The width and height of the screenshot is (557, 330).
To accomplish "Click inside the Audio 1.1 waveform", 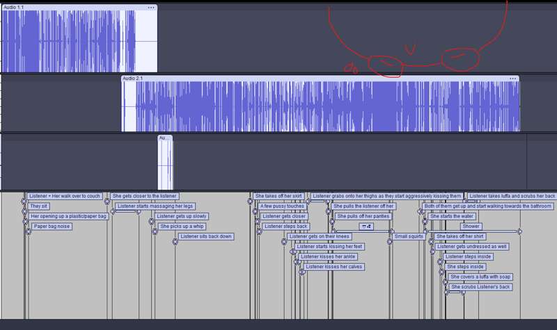I will 70,40.
